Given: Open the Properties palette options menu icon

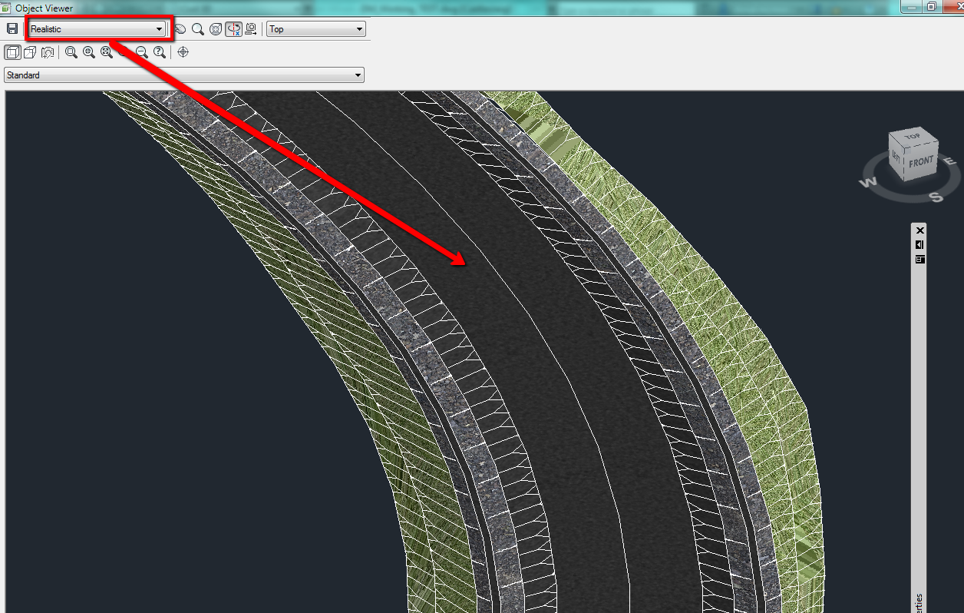Looking at the screenshot, I should 920,260.
